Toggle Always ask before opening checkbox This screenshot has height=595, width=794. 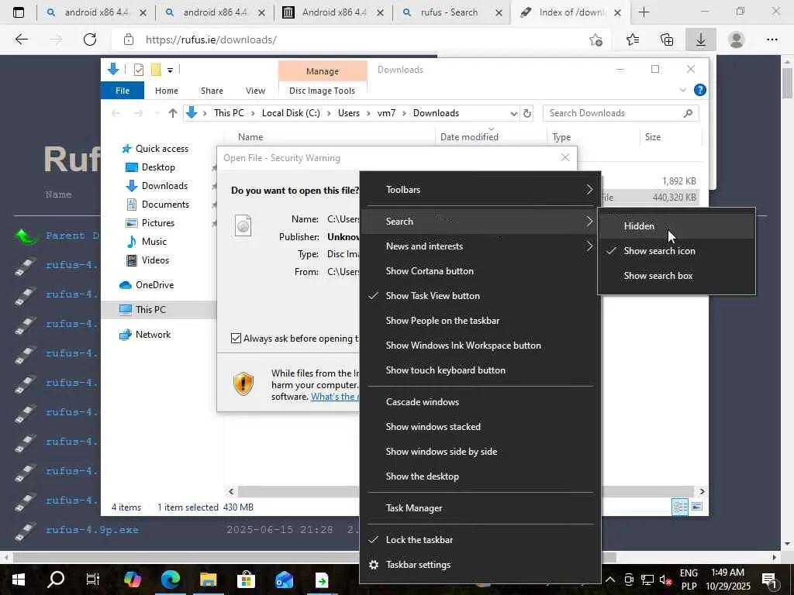(236, 338)
